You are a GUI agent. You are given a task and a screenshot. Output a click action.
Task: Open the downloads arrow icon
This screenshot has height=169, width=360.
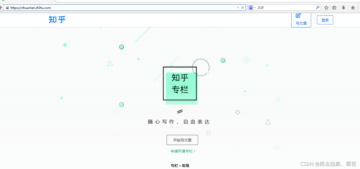coord(343,8)
